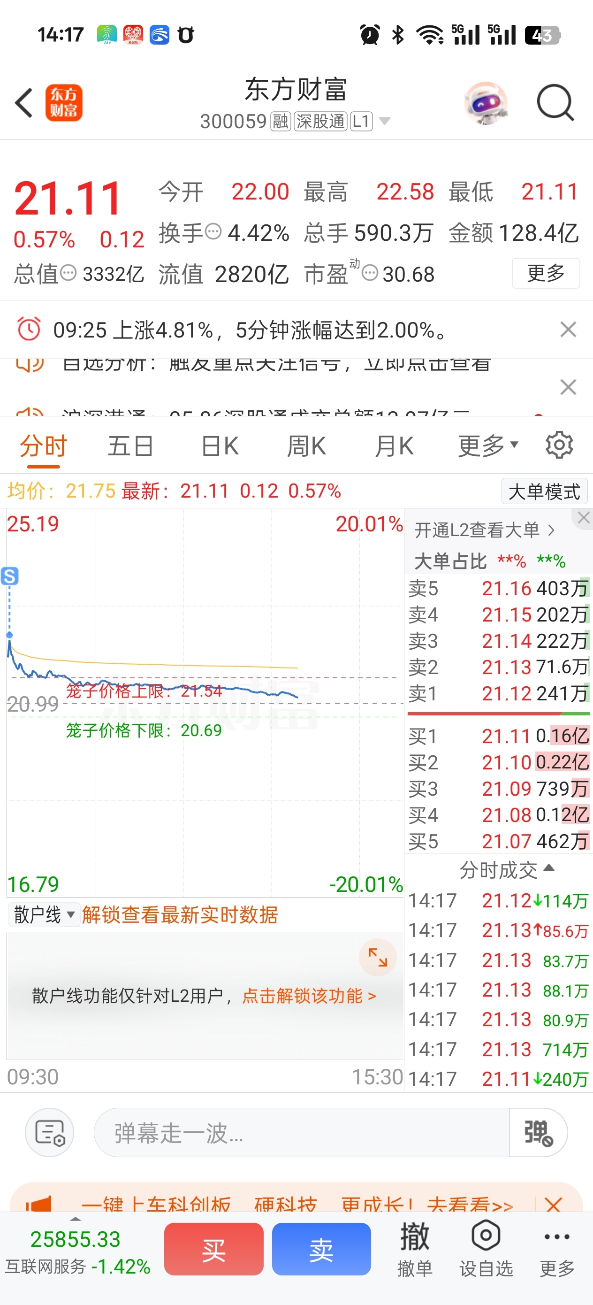593x1305 pixels.
Task: Open the 09:25 上涨4.81% alert text
Action: (x=251, y=330)
